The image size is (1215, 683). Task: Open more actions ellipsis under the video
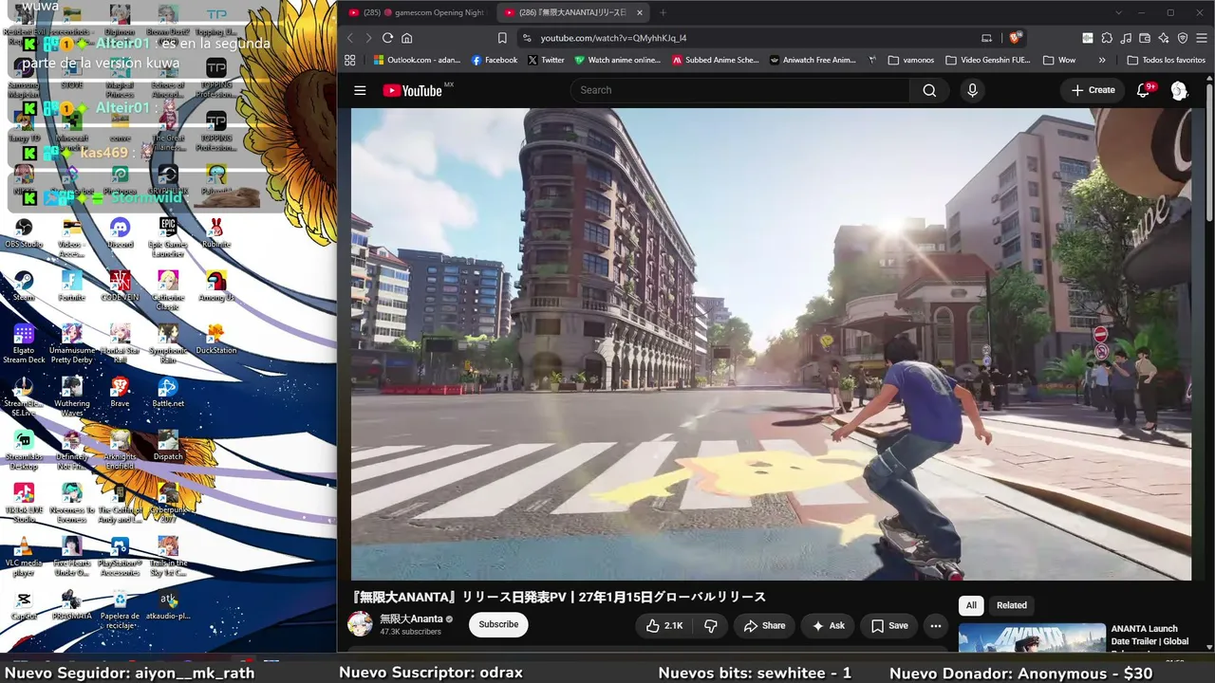[x=936, y=625]
